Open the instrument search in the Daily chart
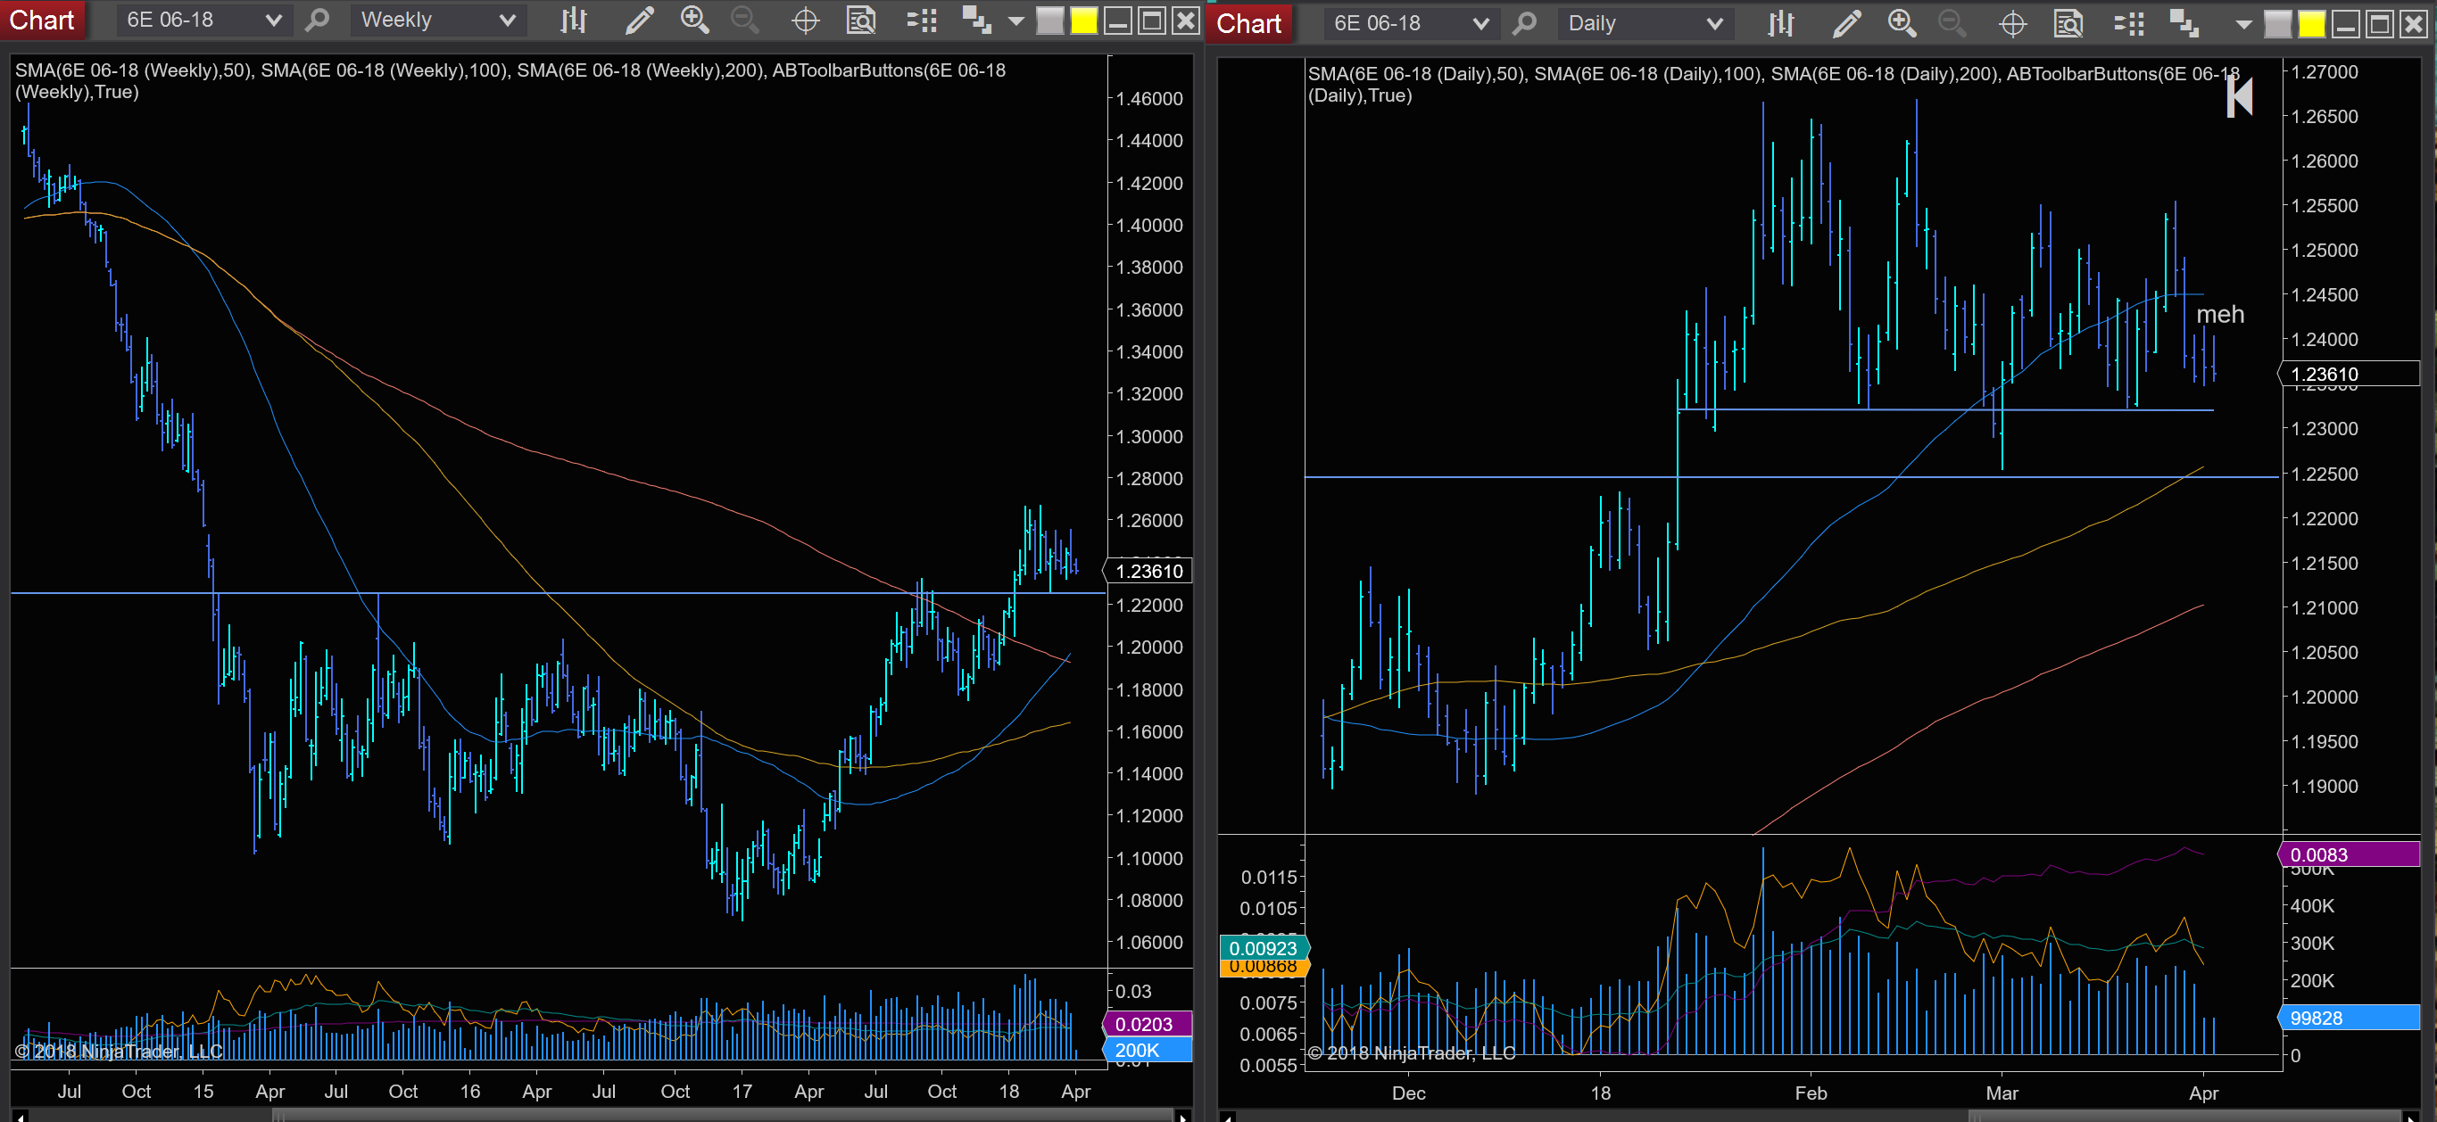 coord(1524,23)
